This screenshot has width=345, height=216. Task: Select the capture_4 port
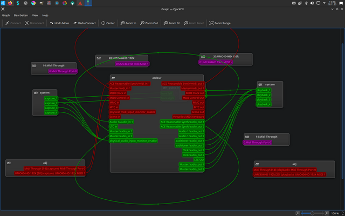51,113
